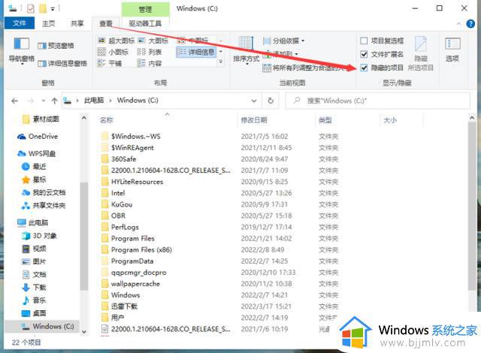Open 3D 对象 in the sidebar
481x353 pixels.
point(39,236)
